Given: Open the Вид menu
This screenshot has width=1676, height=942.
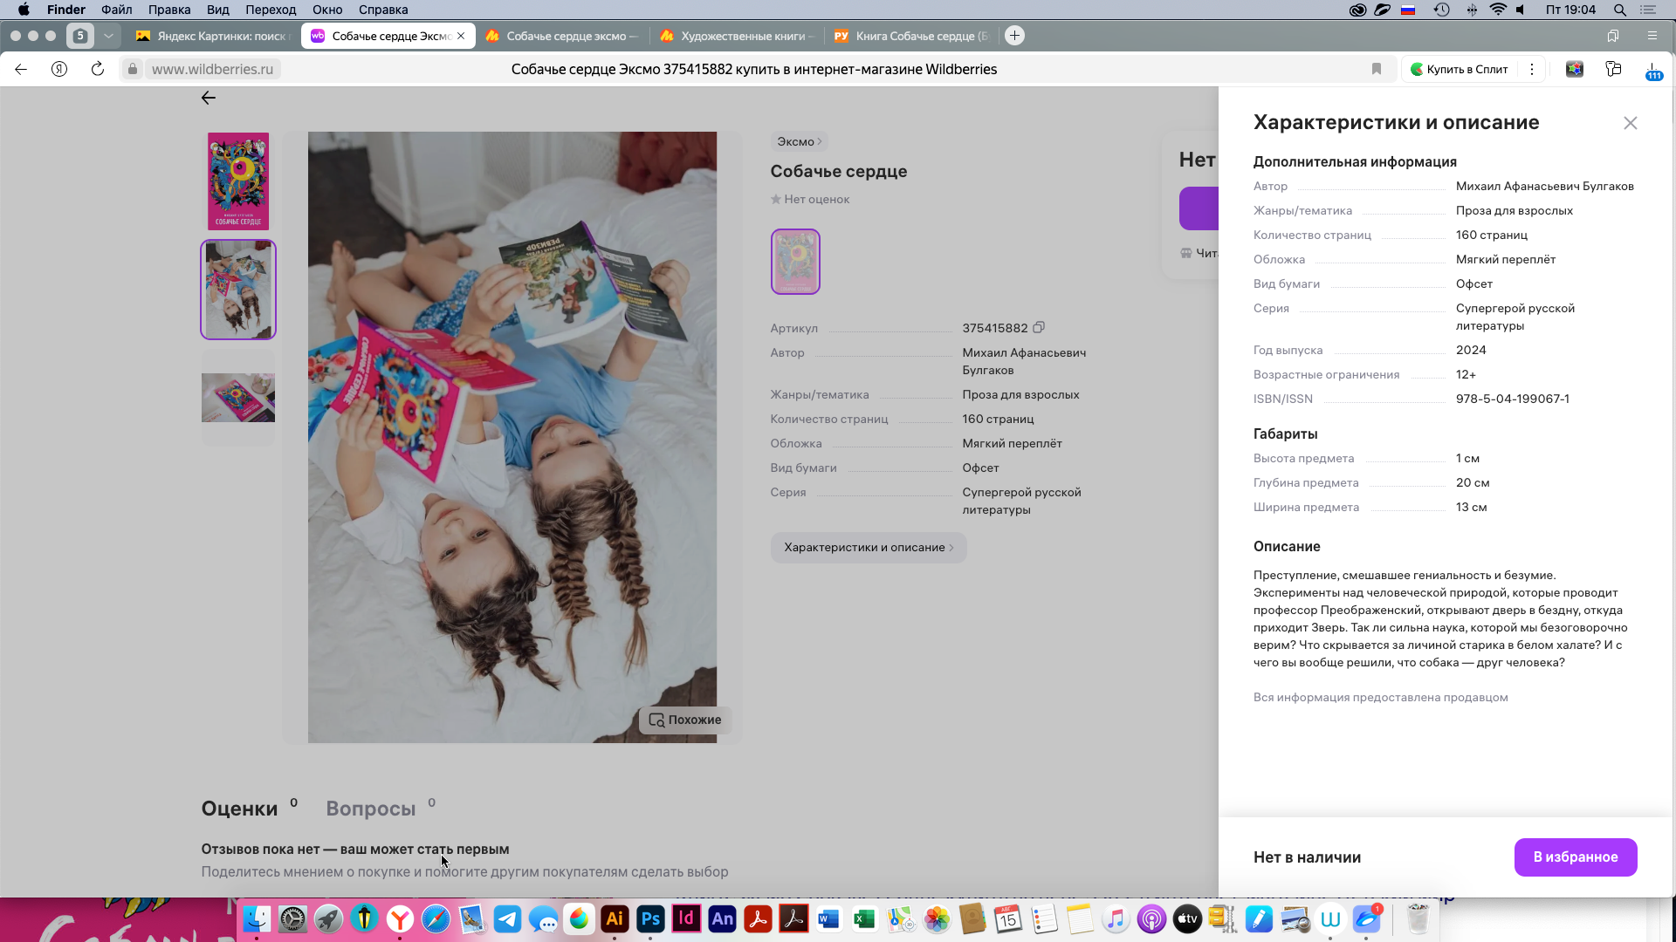Looking at the screenshot, I should pos(218,10).
